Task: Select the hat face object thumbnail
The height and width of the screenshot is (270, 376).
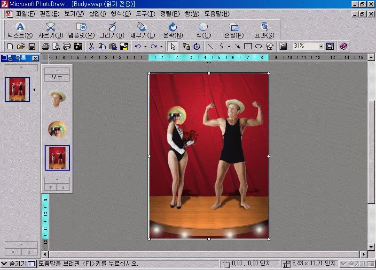Action: pos(57,98)
